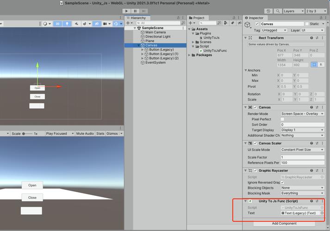The width and height of the screenshot is (330, 231).
Task: Enable the Pixel Perfect checkbox
Action: 282,119
